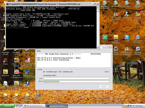Select the D:\pablo\PES 6 console taskbar button
This screenshot has width=145, height=108.
coord(57,106)
